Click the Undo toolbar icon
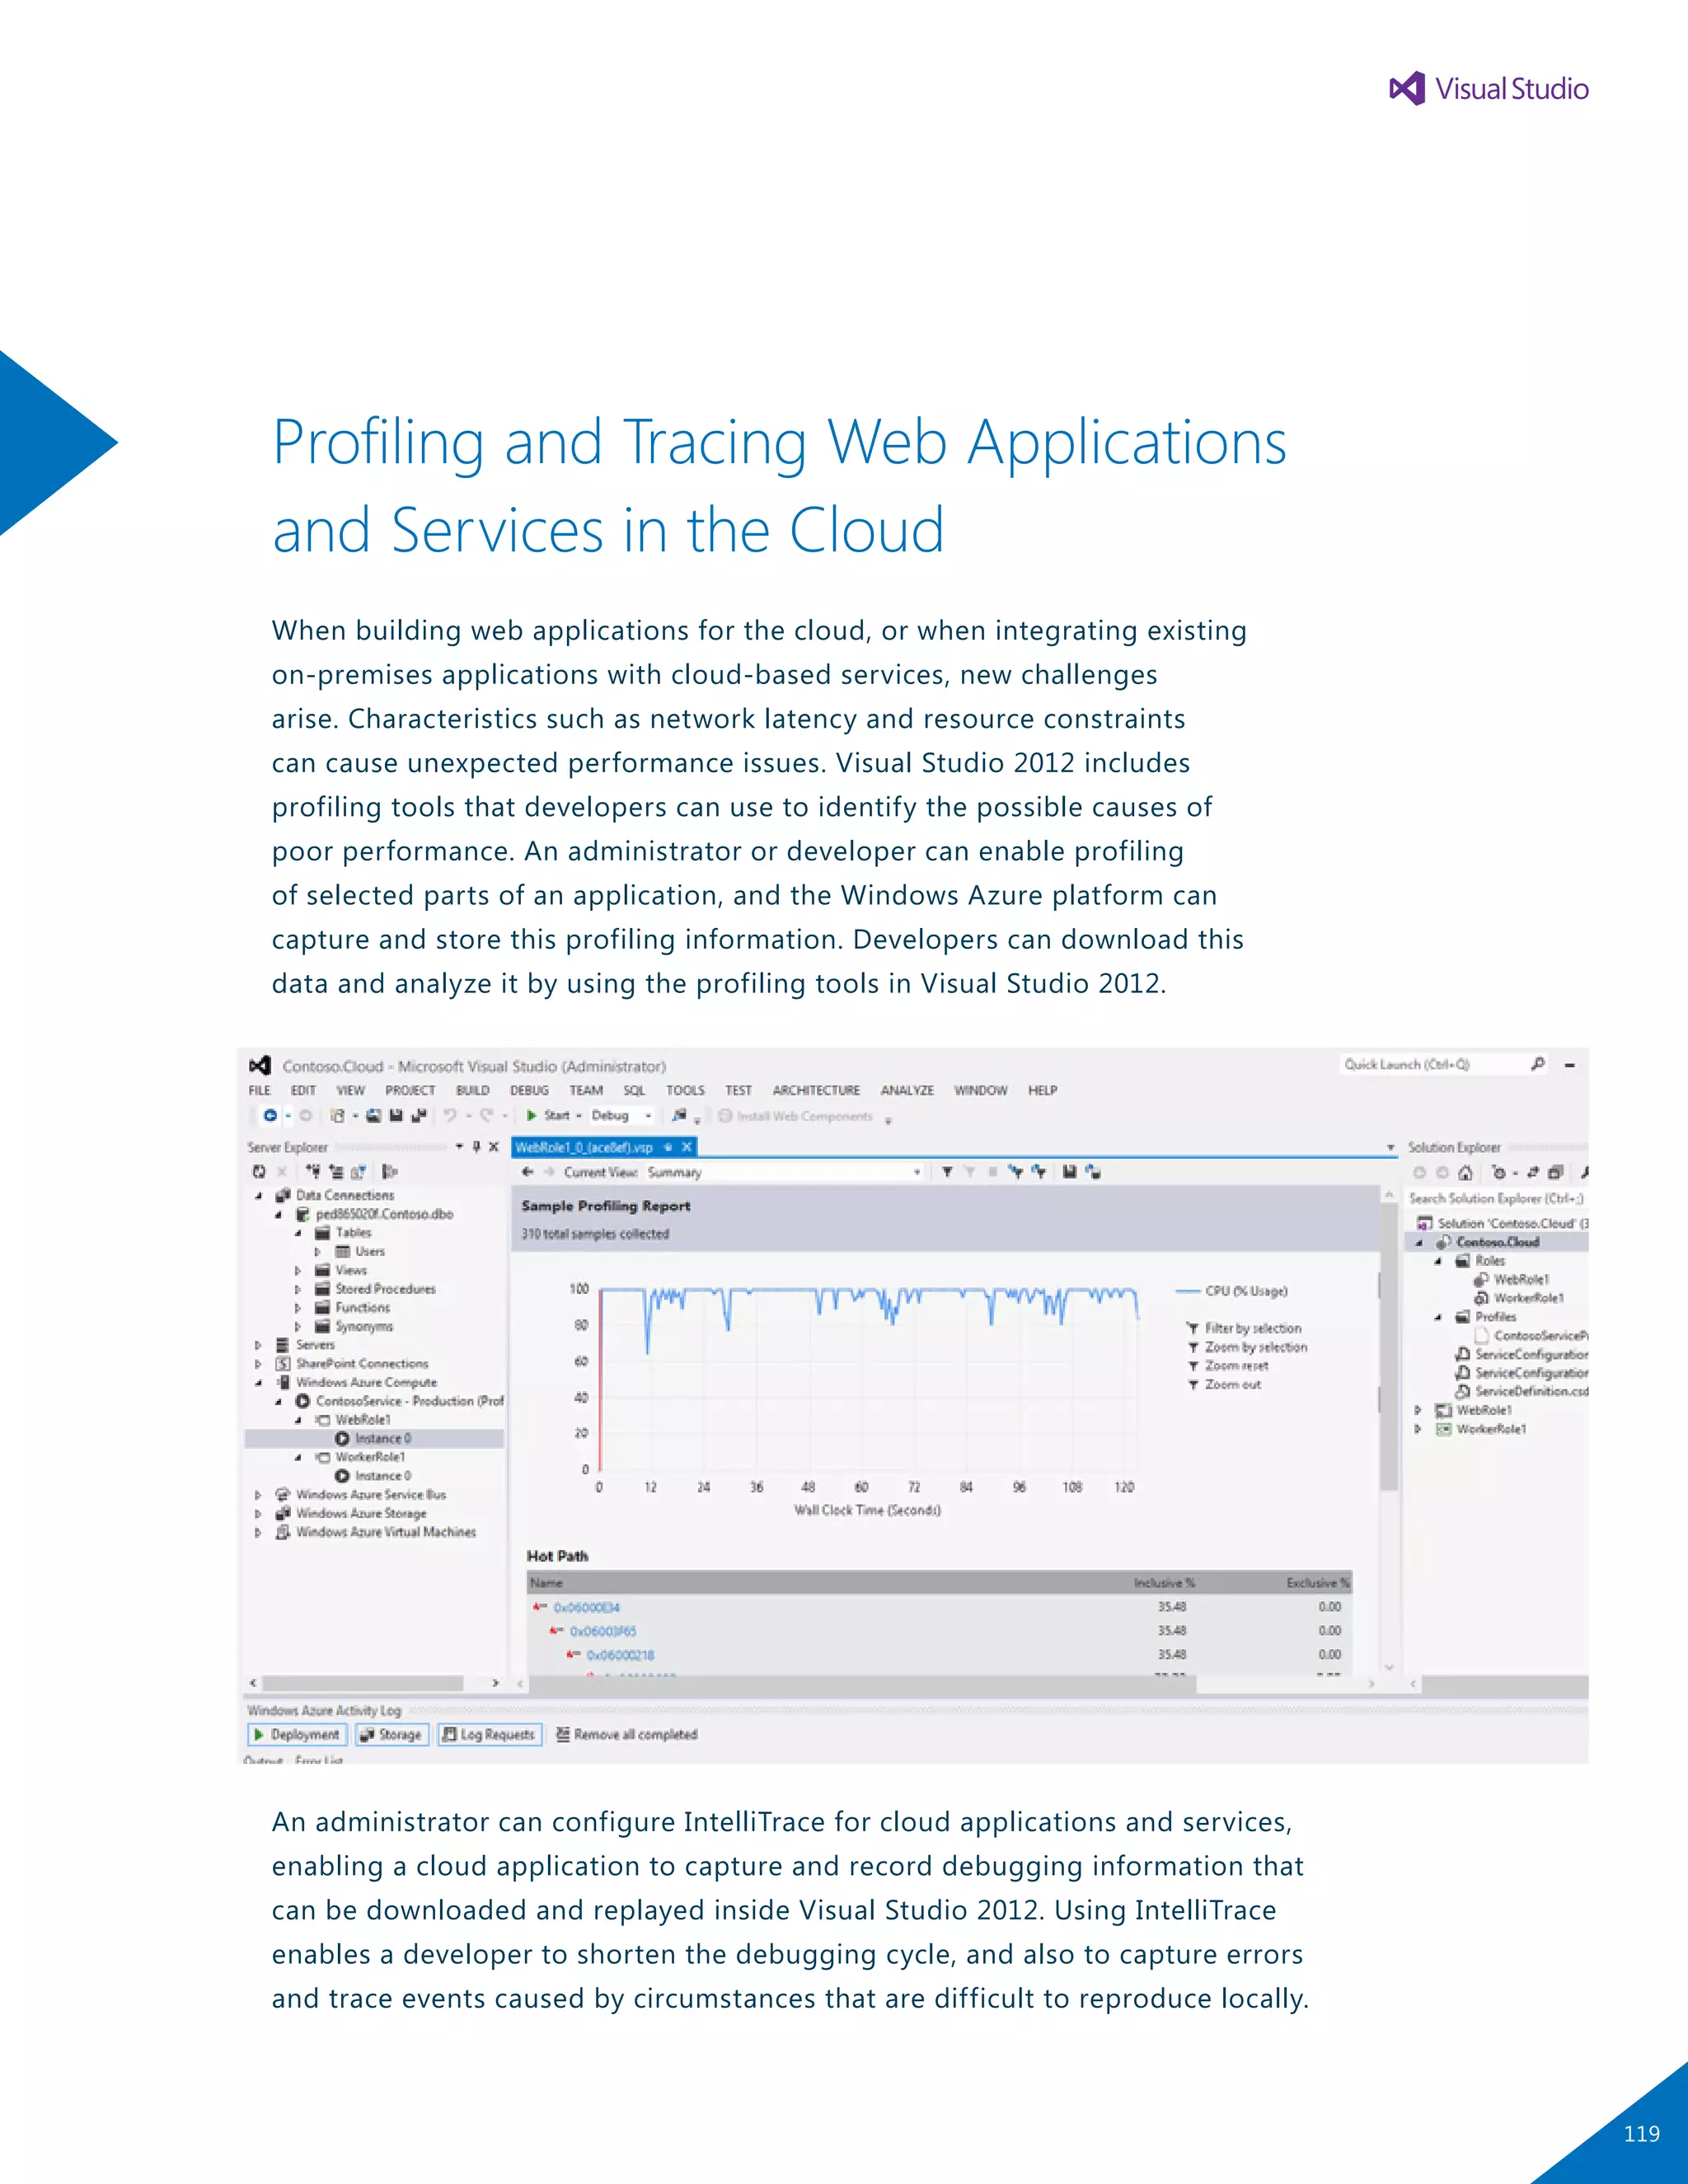This screenshot has height=2184, width=1688. [x=450, y=1116]
